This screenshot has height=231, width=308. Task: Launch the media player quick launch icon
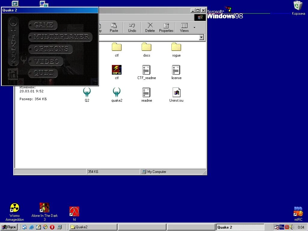[x=45, y=227]
